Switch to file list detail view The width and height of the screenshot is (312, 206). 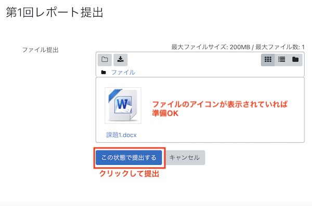point(281,60)
